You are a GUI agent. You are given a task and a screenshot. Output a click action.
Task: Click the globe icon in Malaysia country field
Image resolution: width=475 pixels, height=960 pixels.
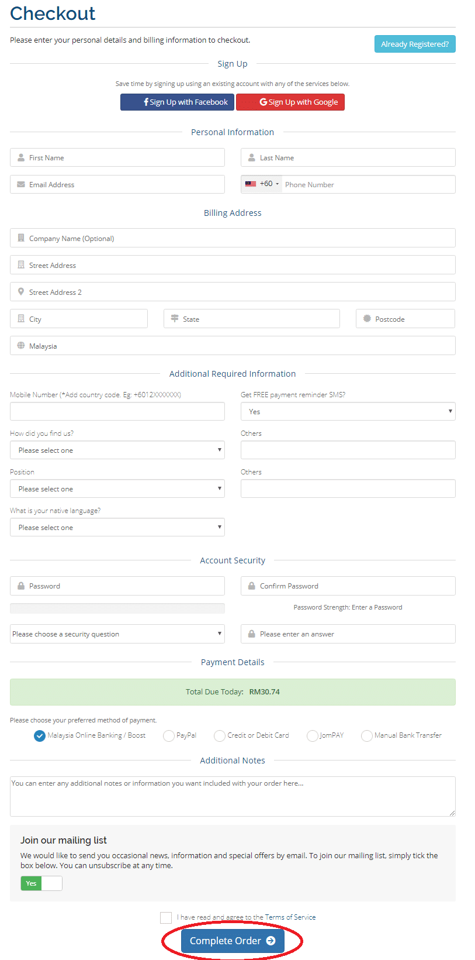pos(21,346)
